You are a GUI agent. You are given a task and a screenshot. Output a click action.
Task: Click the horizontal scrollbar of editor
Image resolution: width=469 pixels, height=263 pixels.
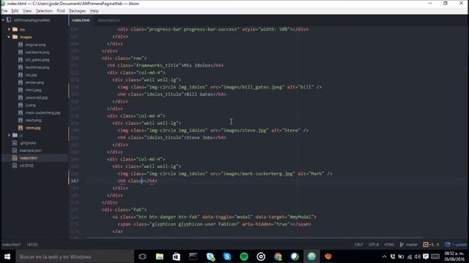click(x=255, y=237)
